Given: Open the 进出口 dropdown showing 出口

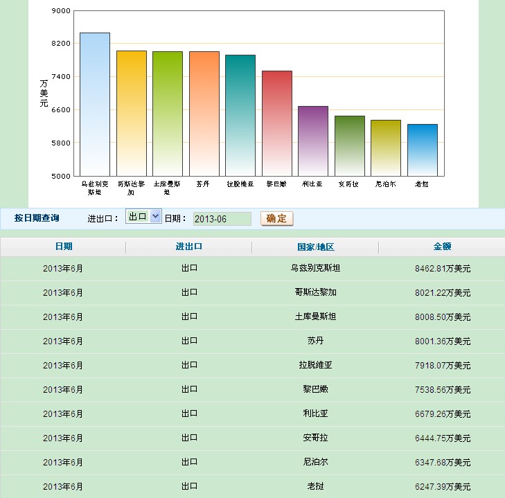Looking at the screenshot, I should tap(143, 217).
